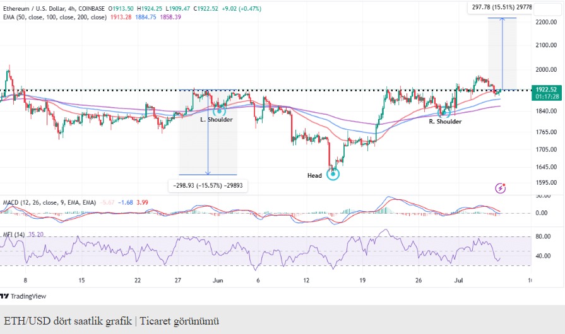Click the 0.00 MACD axis label
Viewport: 565px width, 334px height.
coord(542,213)
